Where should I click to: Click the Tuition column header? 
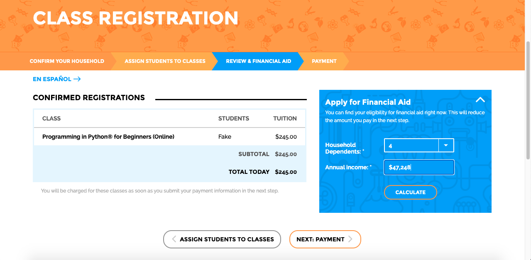[x=285, y=118]
